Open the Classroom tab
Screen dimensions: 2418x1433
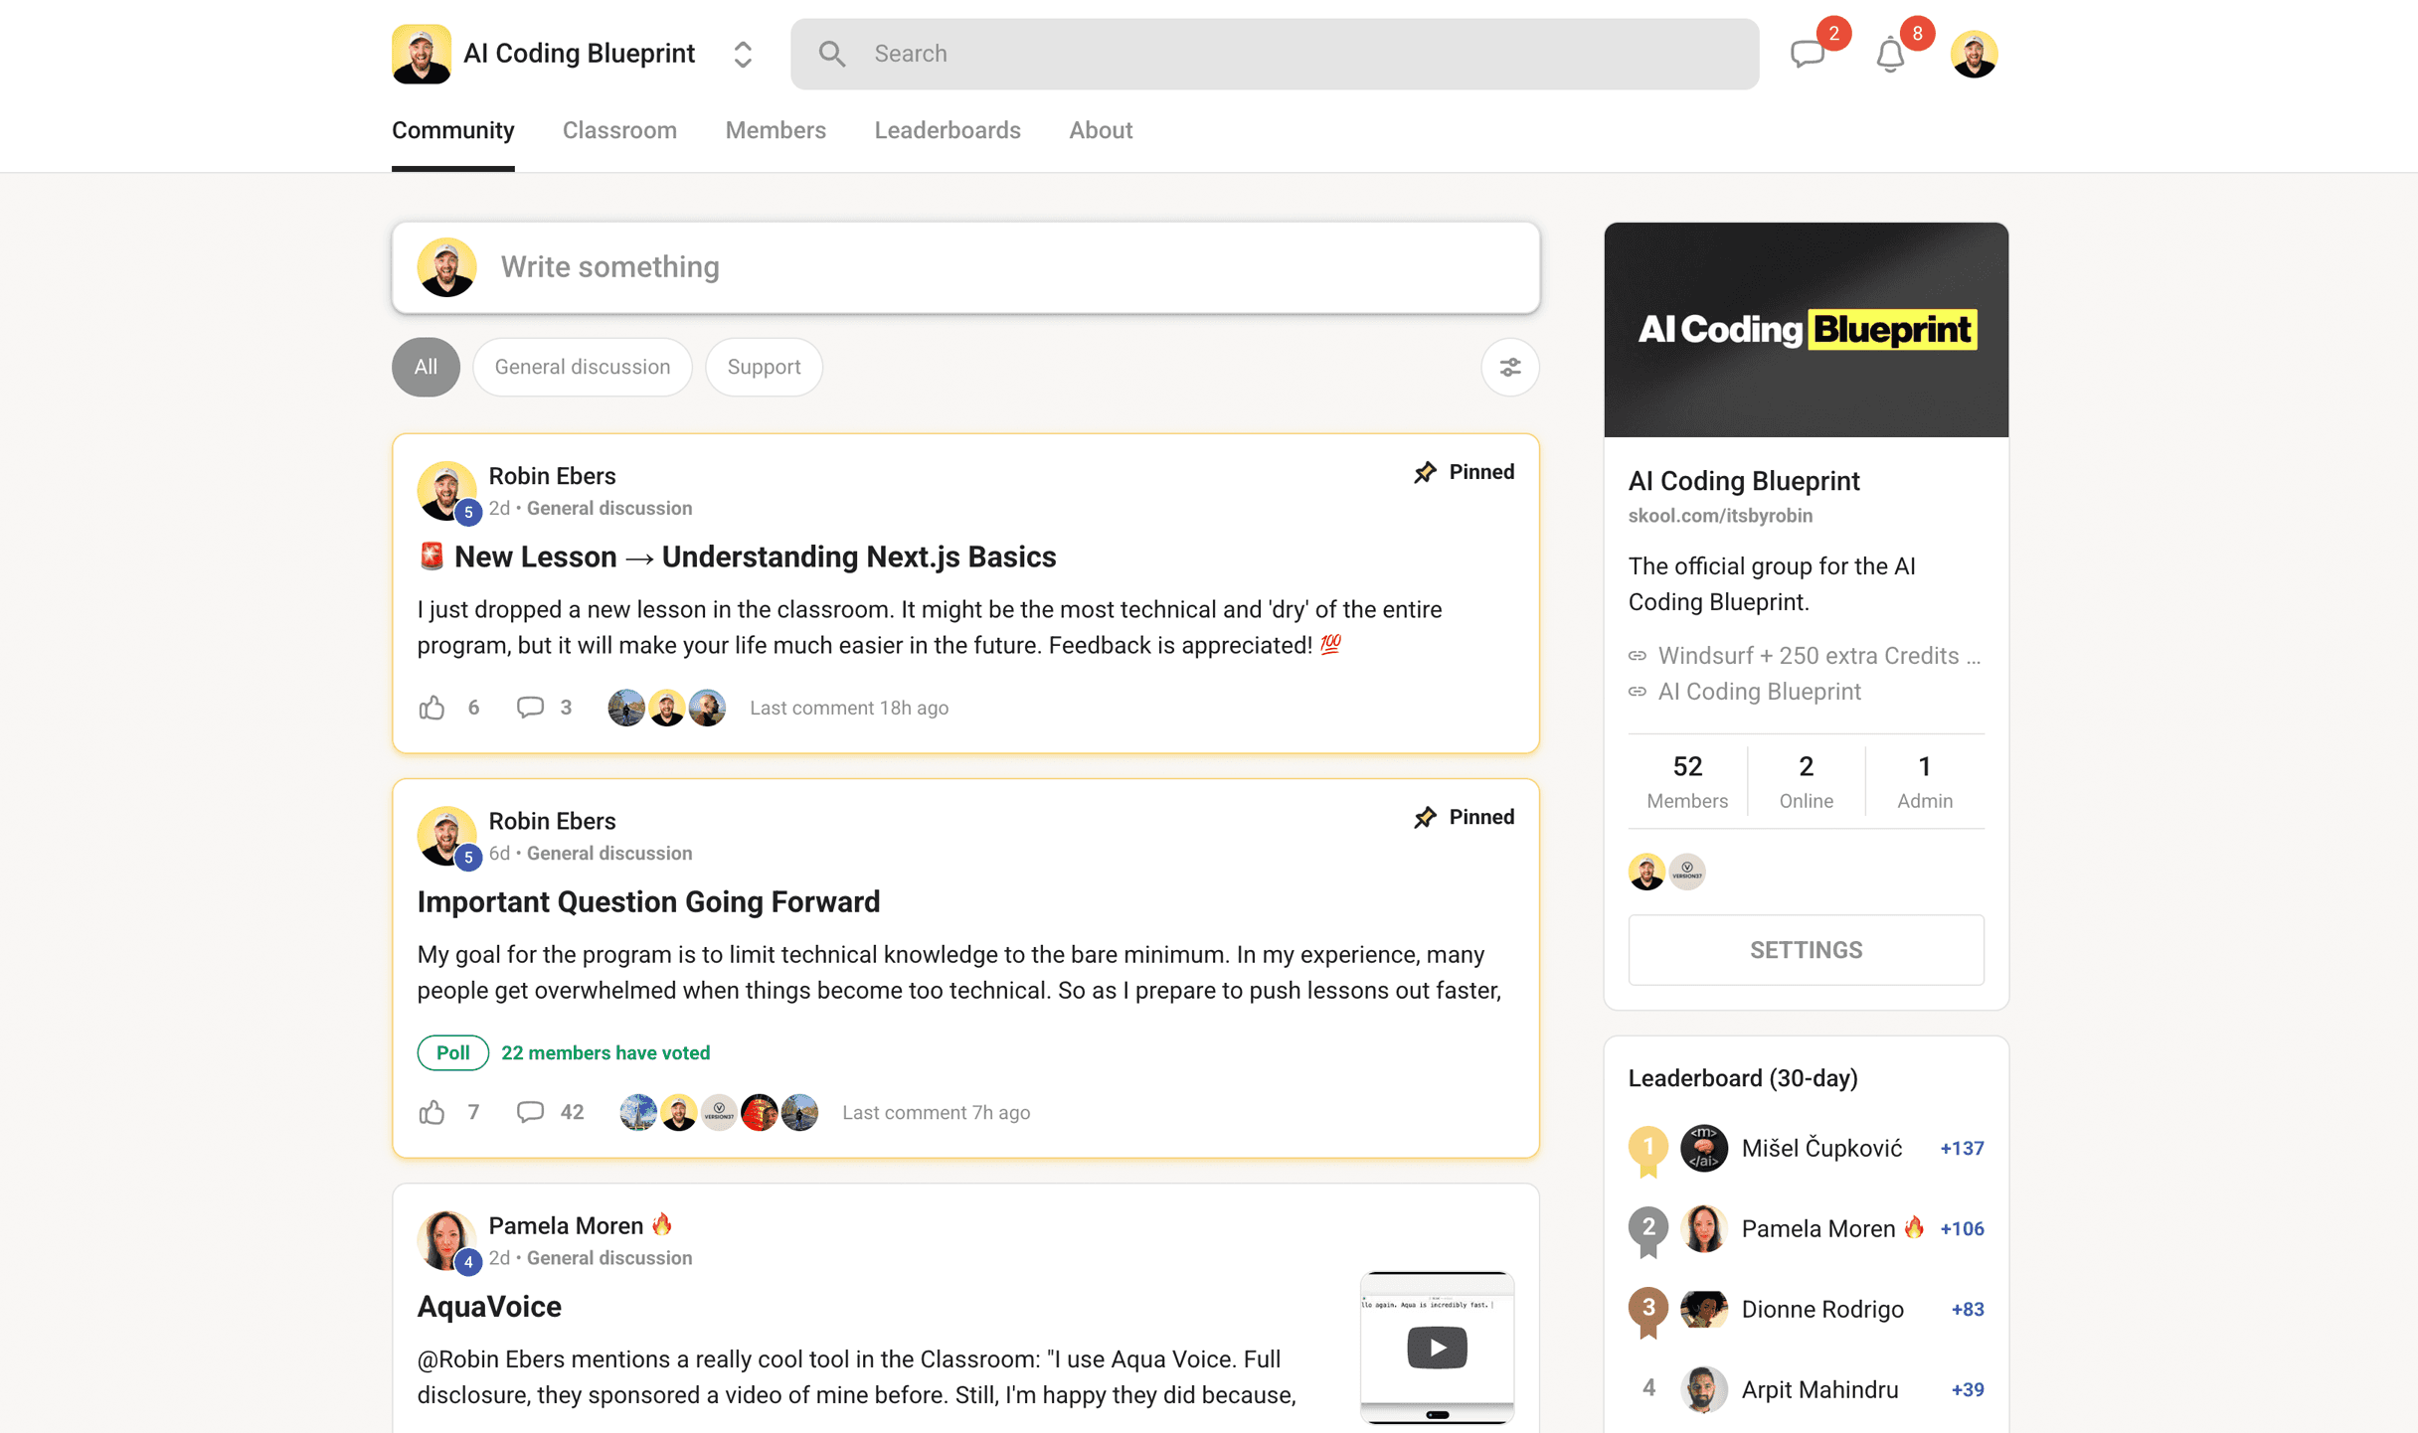[x=619, y=130]
